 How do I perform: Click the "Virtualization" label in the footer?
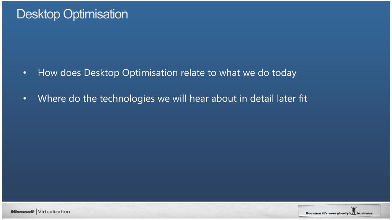click(x=54, y=212)
